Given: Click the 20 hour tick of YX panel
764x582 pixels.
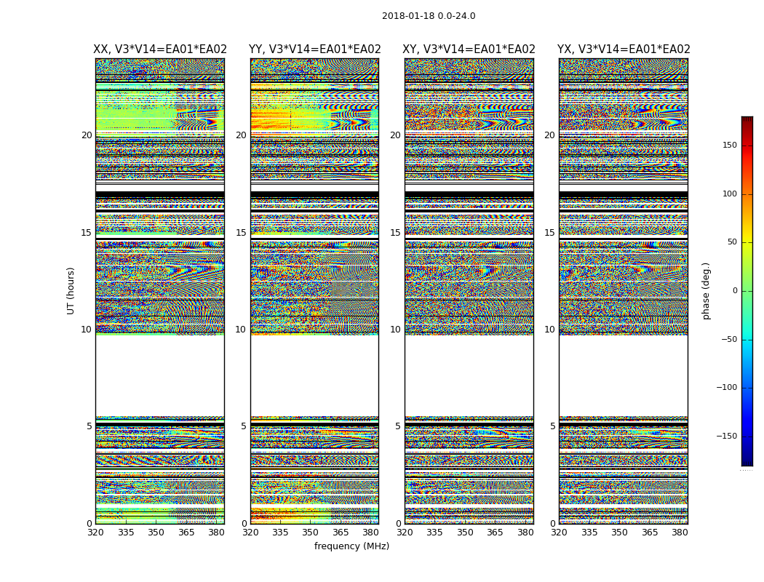Looking at the screenshot, I should [550, 135].
